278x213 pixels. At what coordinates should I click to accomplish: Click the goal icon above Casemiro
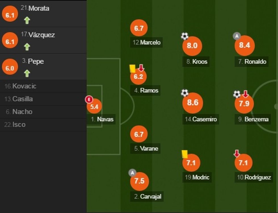click(x=185, y=93)
